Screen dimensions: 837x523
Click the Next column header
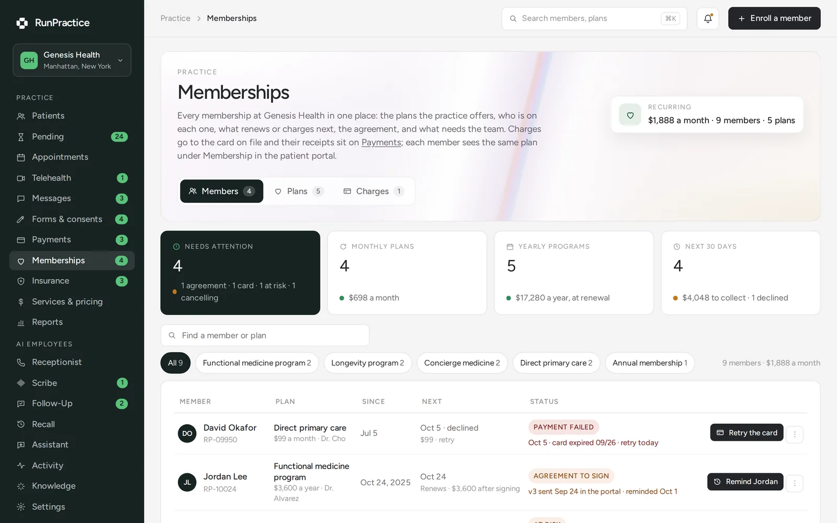pos(432,402)
